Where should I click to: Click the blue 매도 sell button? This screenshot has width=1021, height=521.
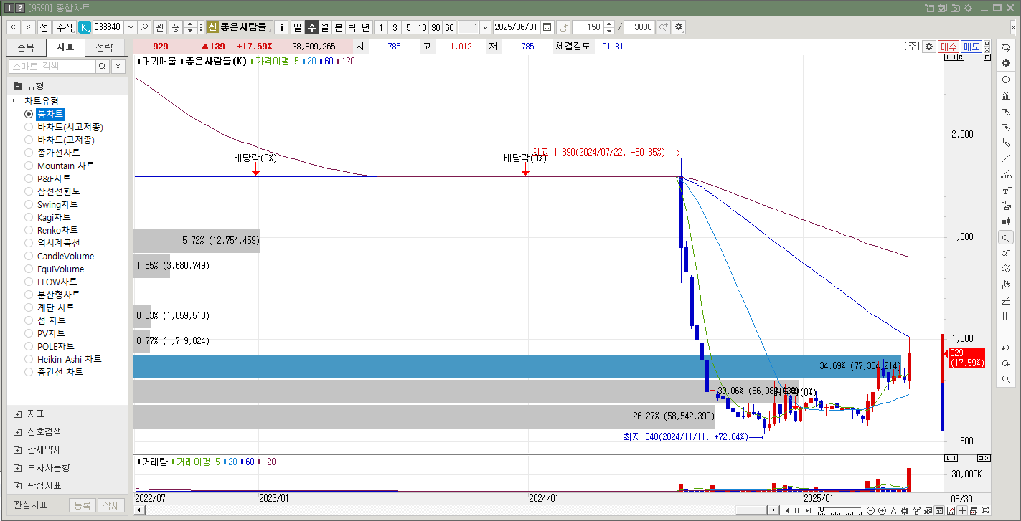click(x=971, y=47)
